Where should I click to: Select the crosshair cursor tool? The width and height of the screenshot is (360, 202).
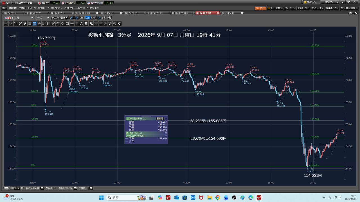(6, 24)
